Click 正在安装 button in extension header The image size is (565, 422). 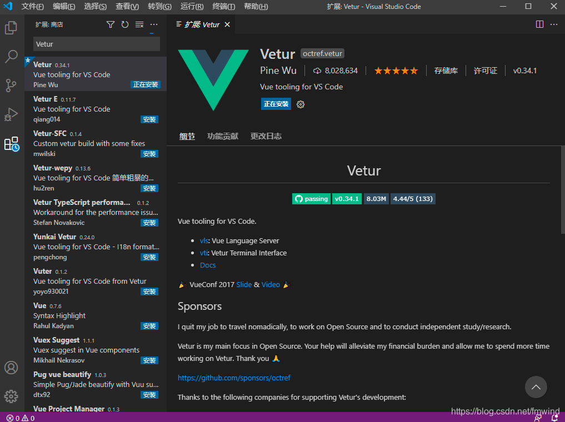pyautogui.click(x=276, y=104)
